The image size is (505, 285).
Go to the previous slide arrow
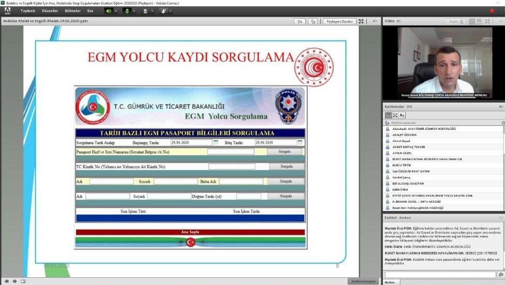tap(6, 281)
